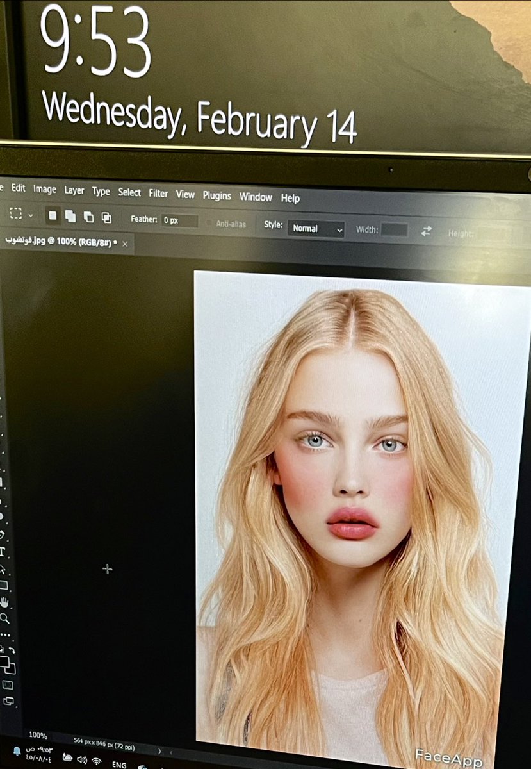The image size is (531, 769).
Task: Switch foreground and background colors
Action: click(11, 650)
